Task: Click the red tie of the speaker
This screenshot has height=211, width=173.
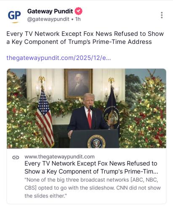Action: (x=89, y=119)
